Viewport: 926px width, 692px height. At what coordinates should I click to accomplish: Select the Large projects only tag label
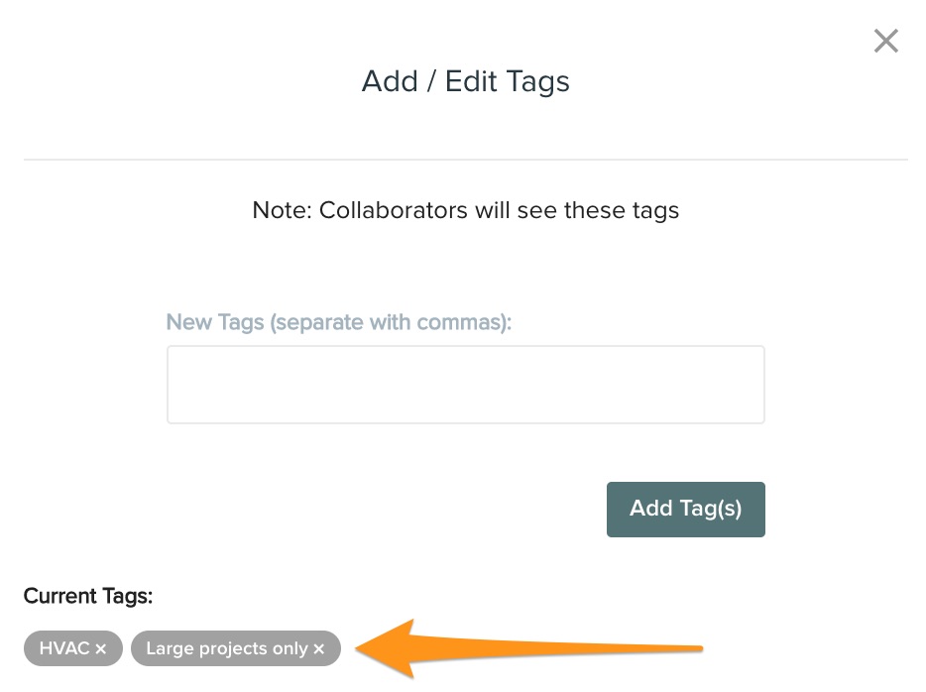(227, 648)
